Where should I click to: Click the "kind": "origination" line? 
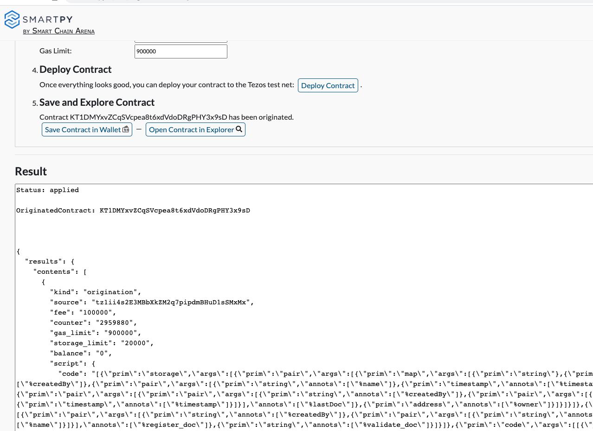96,292
